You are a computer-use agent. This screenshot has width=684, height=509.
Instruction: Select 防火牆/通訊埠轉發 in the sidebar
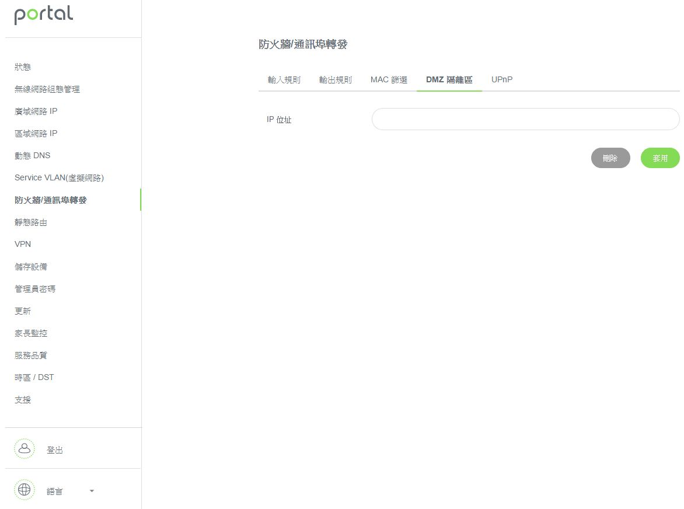point(51,200)
